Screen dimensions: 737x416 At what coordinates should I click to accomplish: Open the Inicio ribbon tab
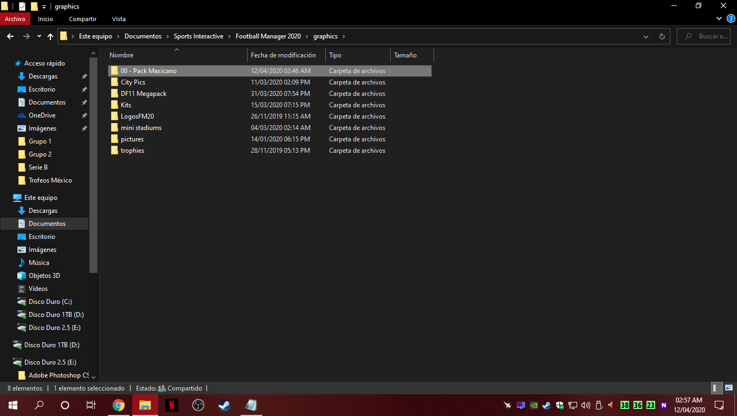coord(46,19)
